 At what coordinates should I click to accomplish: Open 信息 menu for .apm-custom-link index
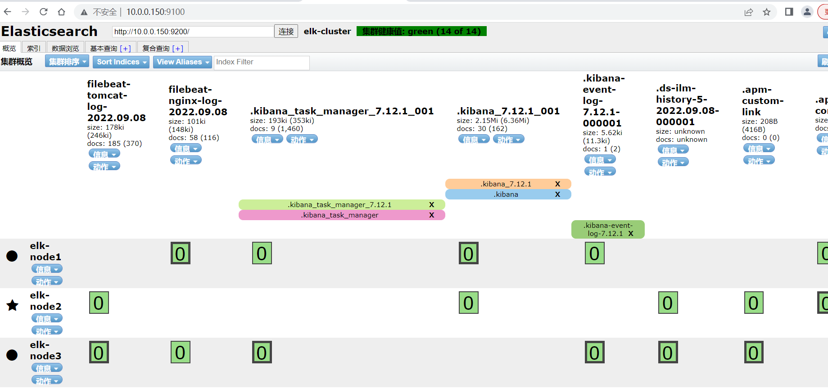click(x=759, y=148)
